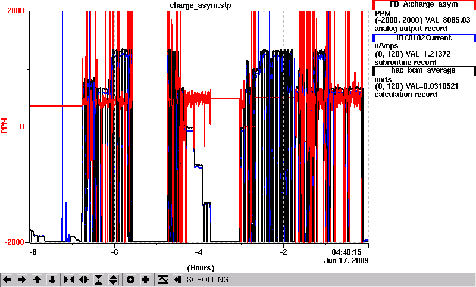Click the charge_asym.stp graph title
The width and height of the screenshot is (476, 287).
[201, 5]
